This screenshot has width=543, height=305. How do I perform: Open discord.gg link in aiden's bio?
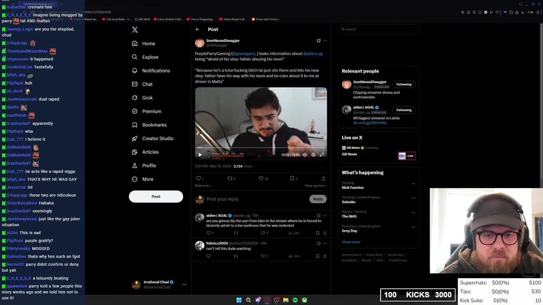coord(370,123)
